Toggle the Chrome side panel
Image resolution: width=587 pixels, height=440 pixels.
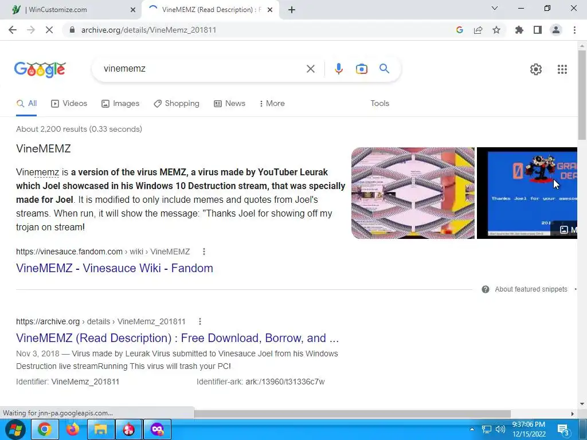click(x=538, y=30)
